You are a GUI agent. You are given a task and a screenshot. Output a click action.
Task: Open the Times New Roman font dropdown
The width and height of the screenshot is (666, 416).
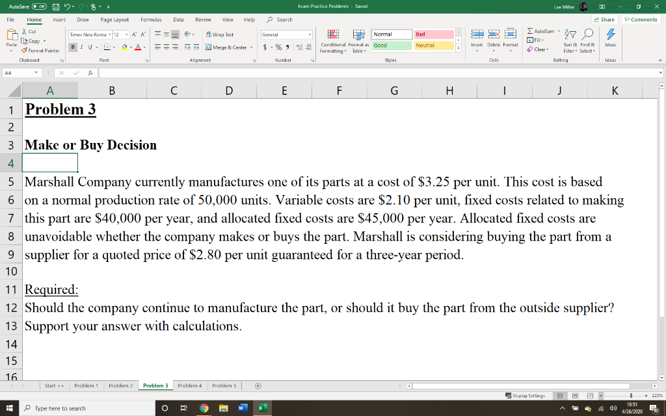[x=109, y=34]
